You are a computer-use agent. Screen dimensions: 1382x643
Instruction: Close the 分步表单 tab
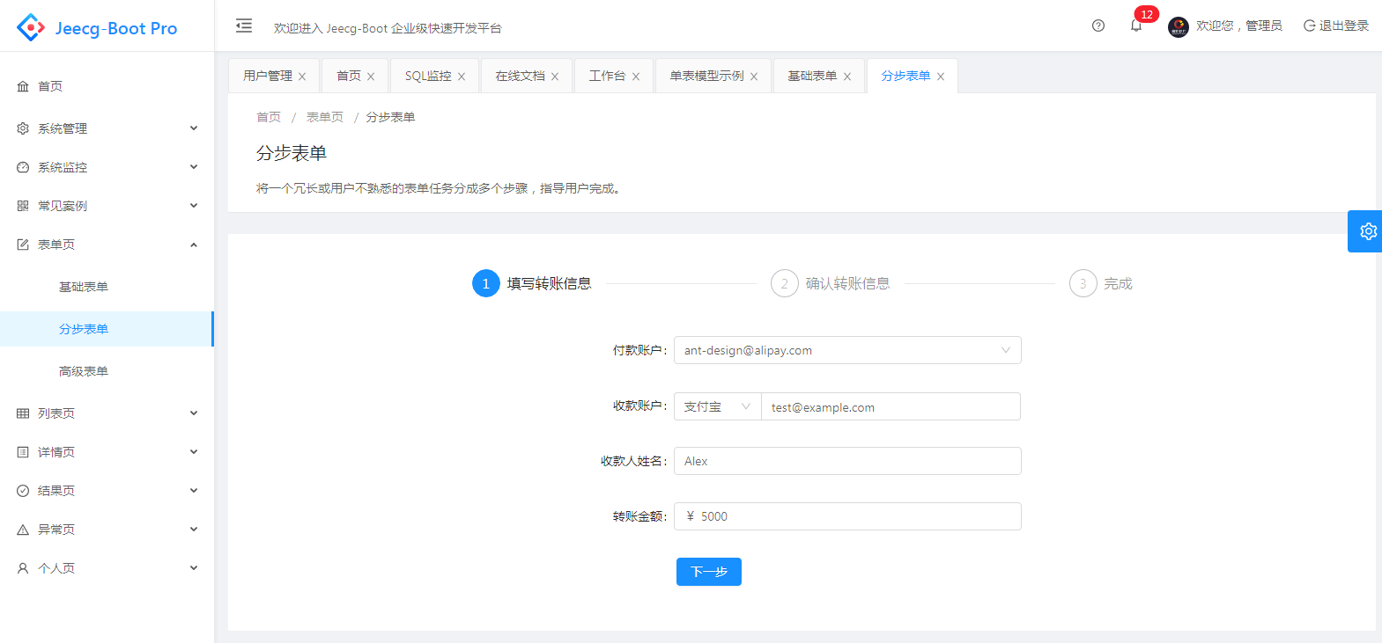click(x=941, y=77)
